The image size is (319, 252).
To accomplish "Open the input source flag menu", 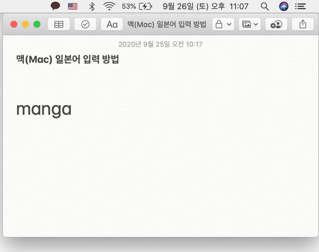I will [73, 7].
